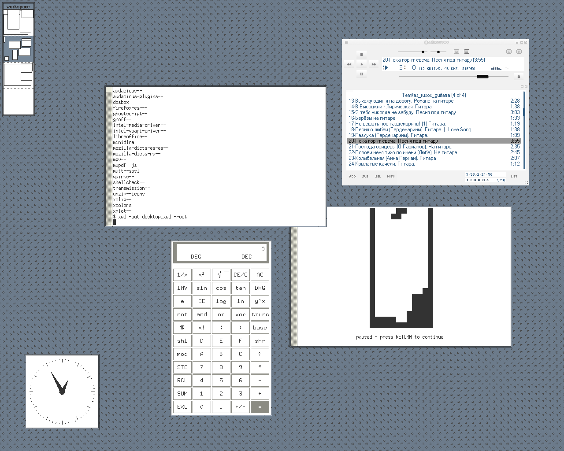Open the playlist ADD menu
Viewport: 564px width, 451px height.
[x=352, y=176]
